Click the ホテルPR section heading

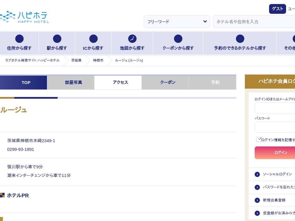point(18,195)
